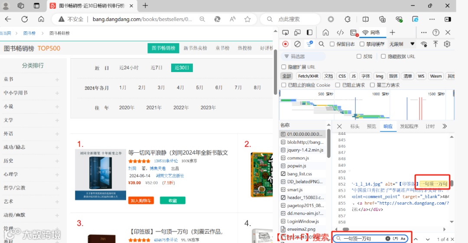Click the inspect element picker icon in DevTools
Image resolution: width=468 pixels, height=243 pixels.
(285, 33)
